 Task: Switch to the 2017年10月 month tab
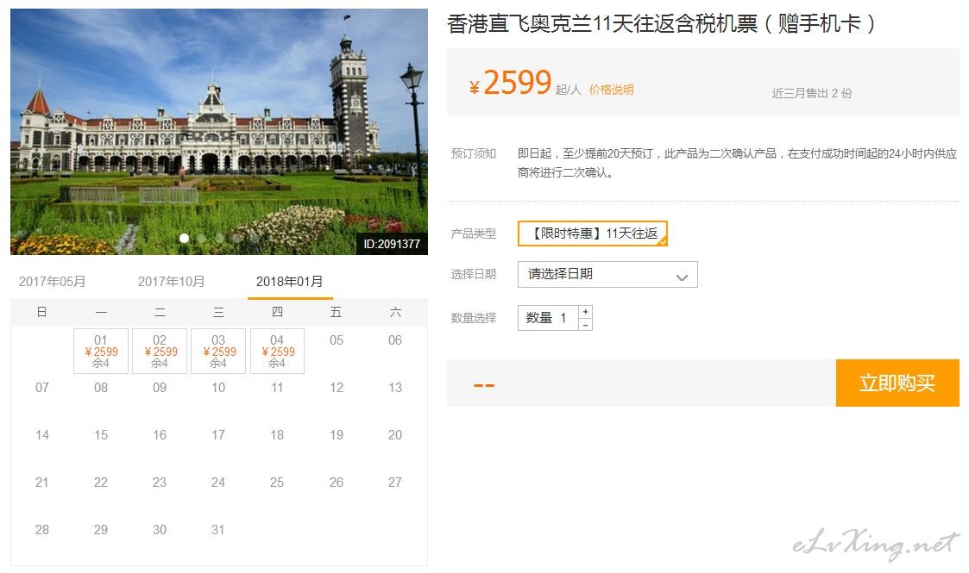click(x=171, y=282)
